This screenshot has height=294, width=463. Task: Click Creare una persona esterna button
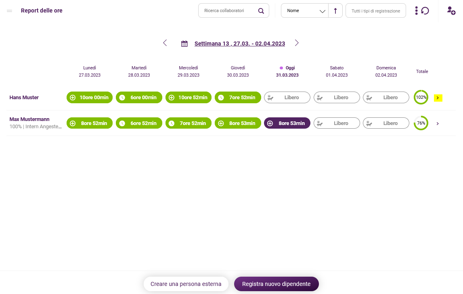pyautogui.click(x=186, y=284)
